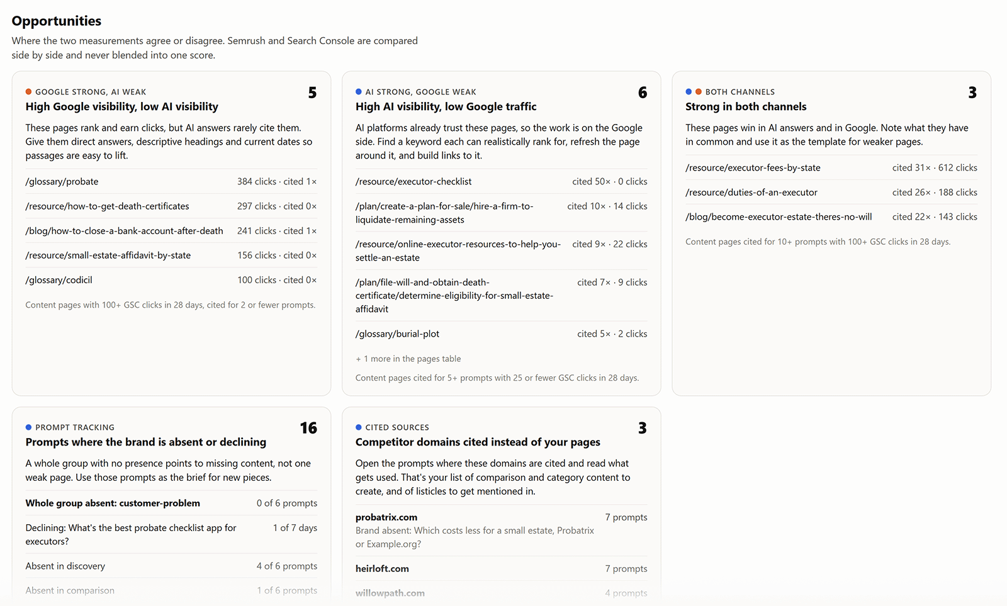The image size is (1007, 606).
Task: Click the orange dot beside 'GOOGLE STRONG, AI WEAK'
Action: [28, 92]
